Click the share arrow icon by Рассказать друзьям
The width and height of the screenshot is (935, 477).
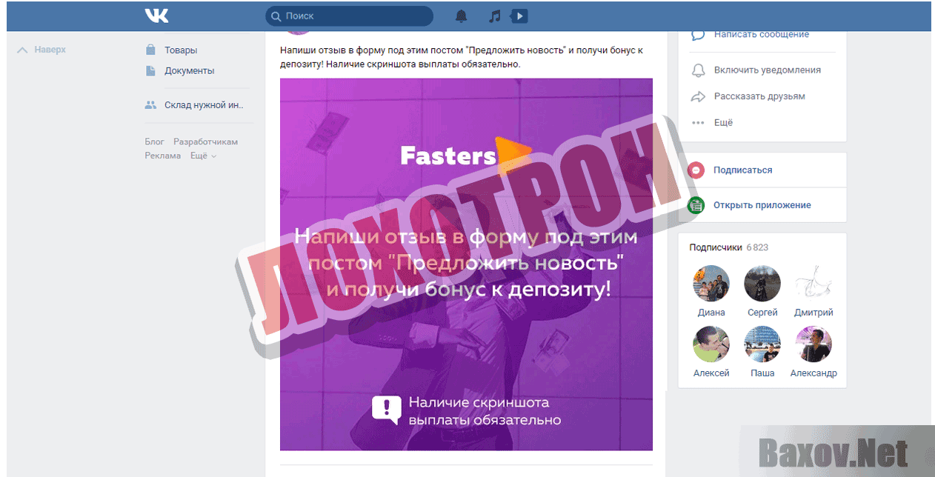click(x=696, y=96)
